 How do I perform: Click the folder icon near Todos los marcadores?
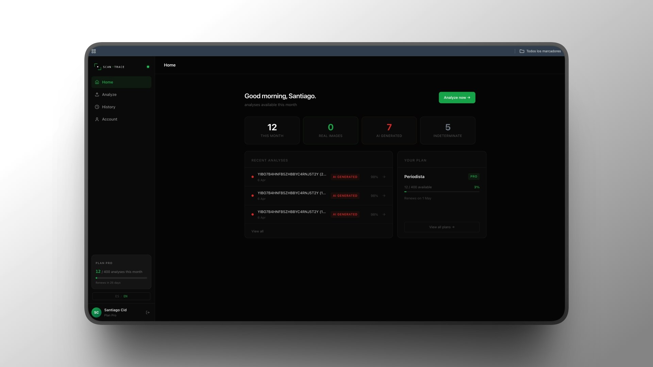tap(523, 51)
